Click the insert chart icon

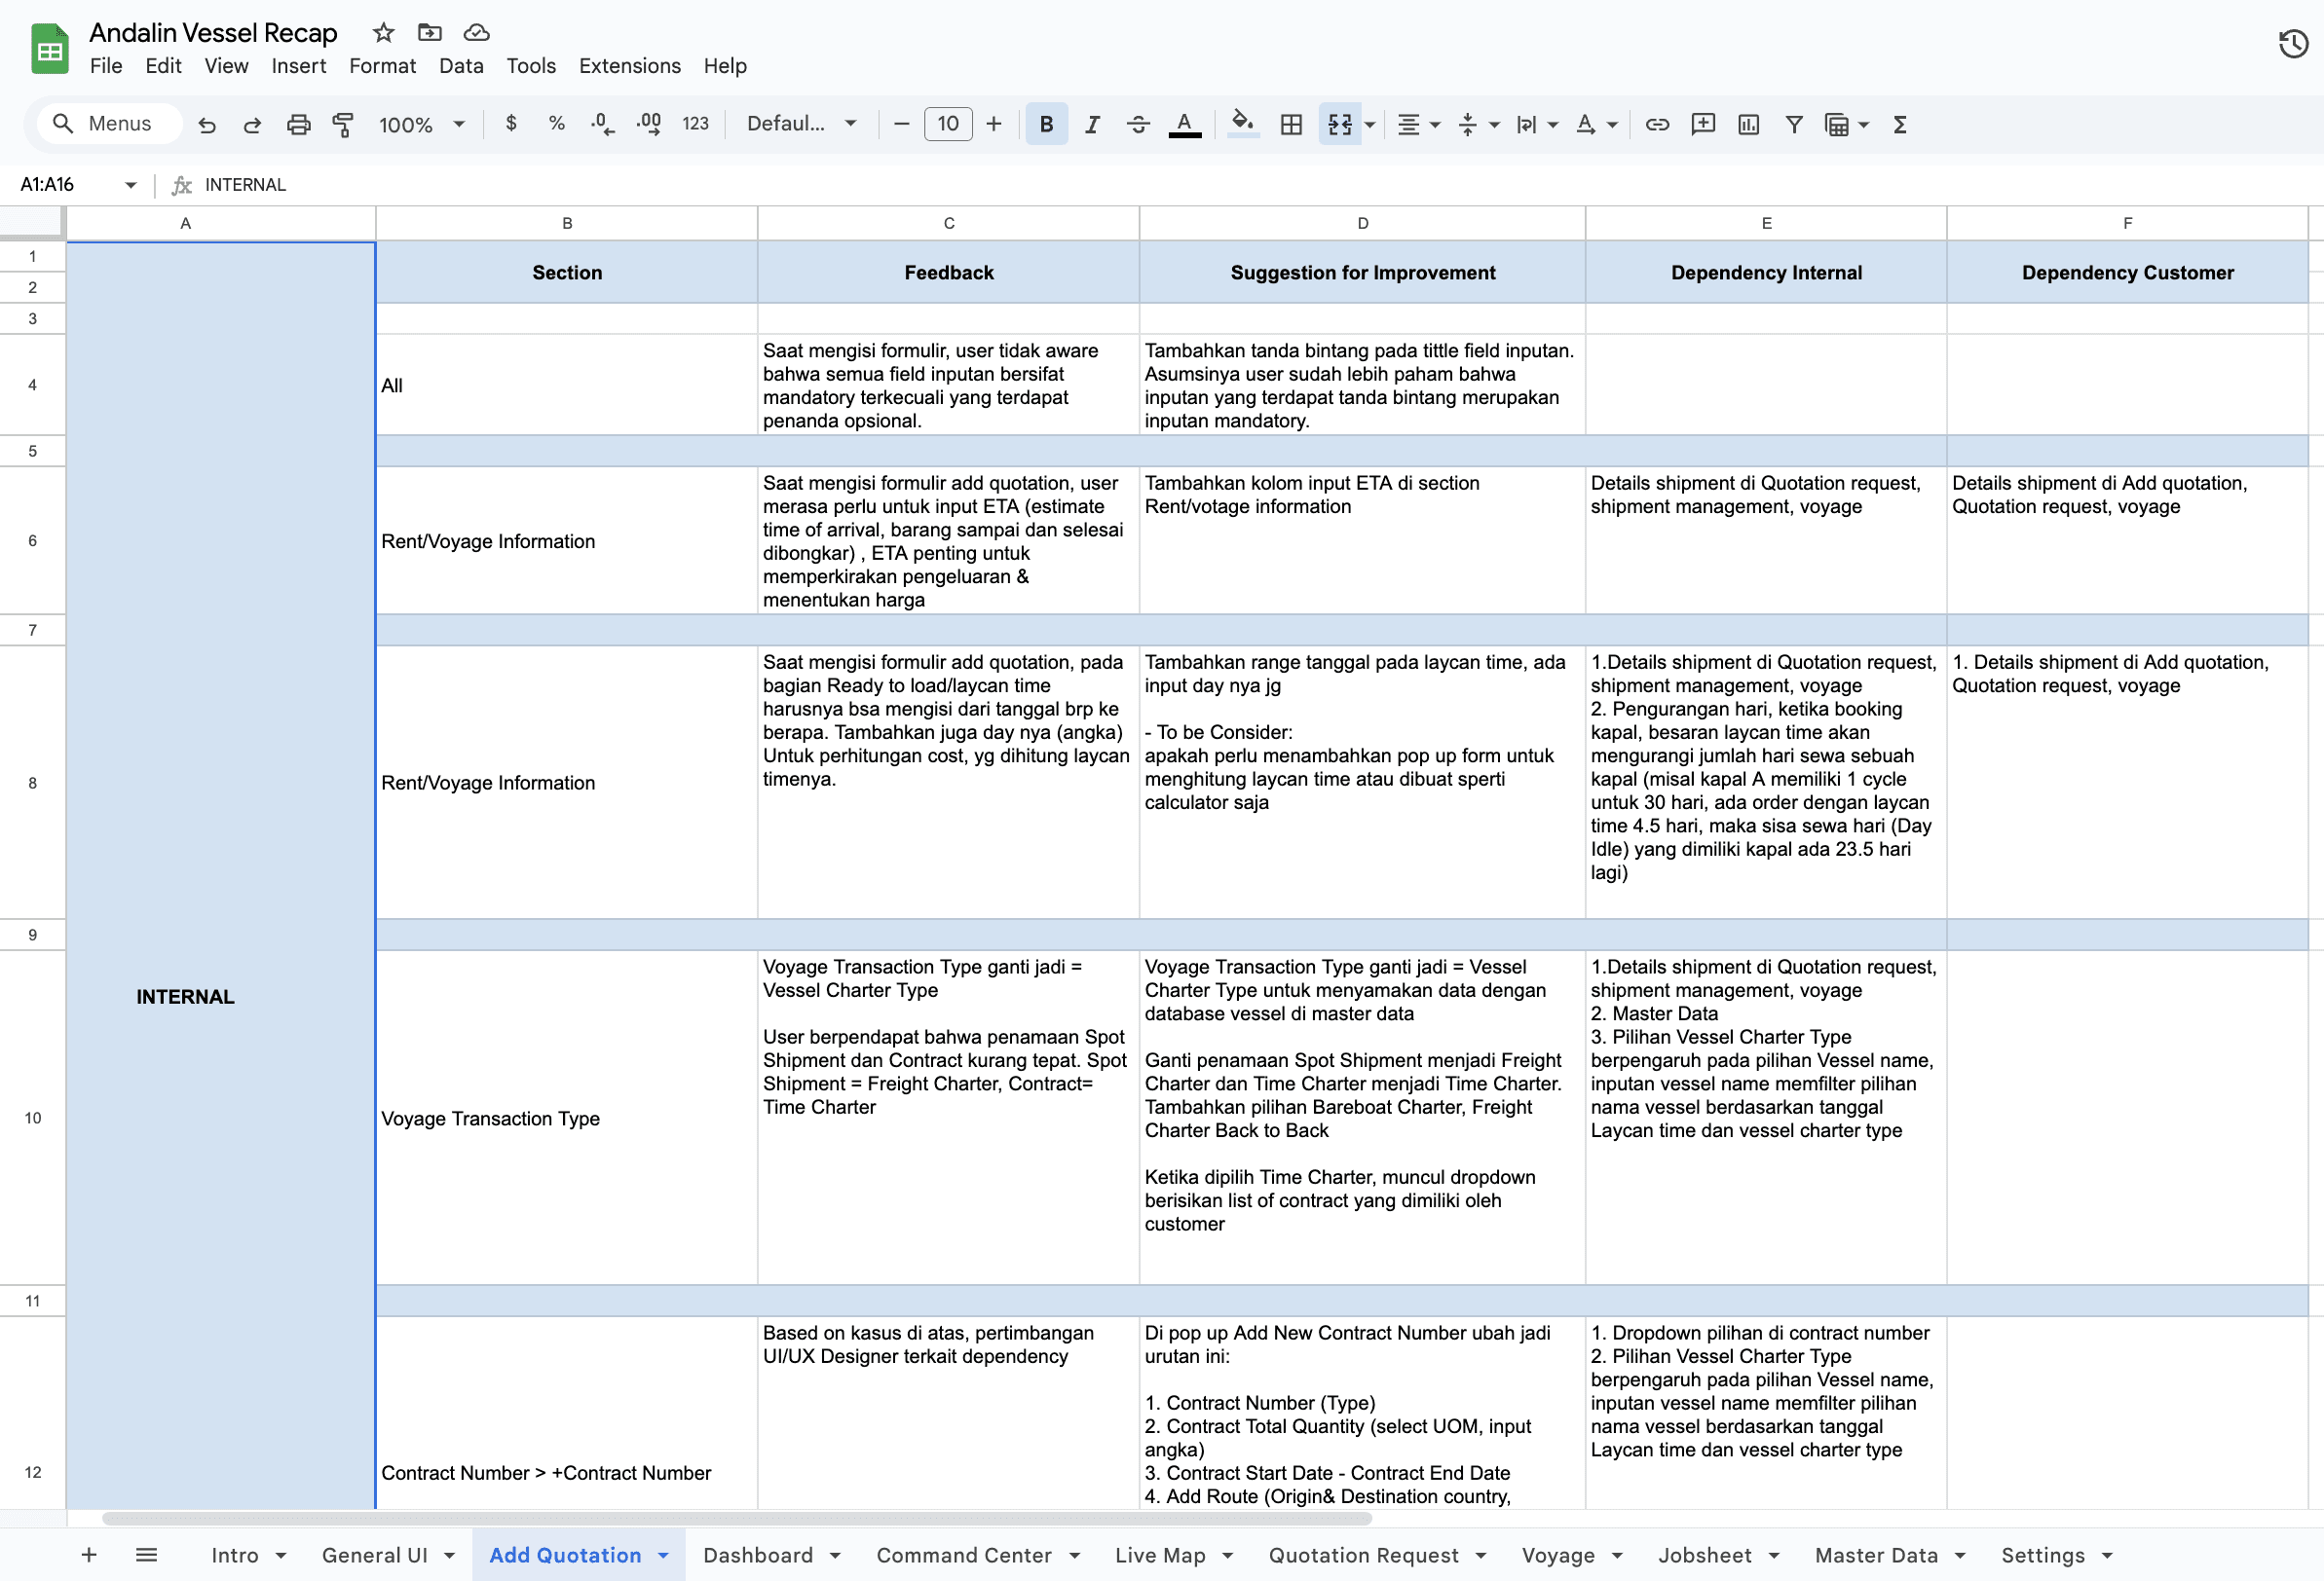click(x=1748, y=124)
